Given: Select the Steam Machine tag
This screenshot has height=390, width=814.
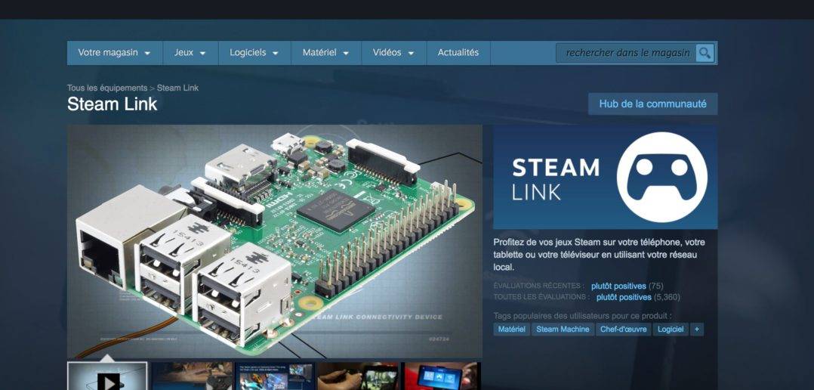Looking at the screenshot, I should click(563, 330).
